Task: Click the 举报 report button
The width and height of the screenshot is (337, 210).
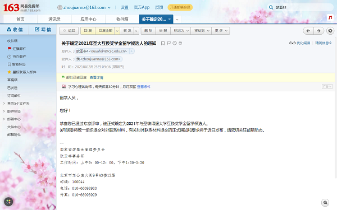Action: [163, 31]
